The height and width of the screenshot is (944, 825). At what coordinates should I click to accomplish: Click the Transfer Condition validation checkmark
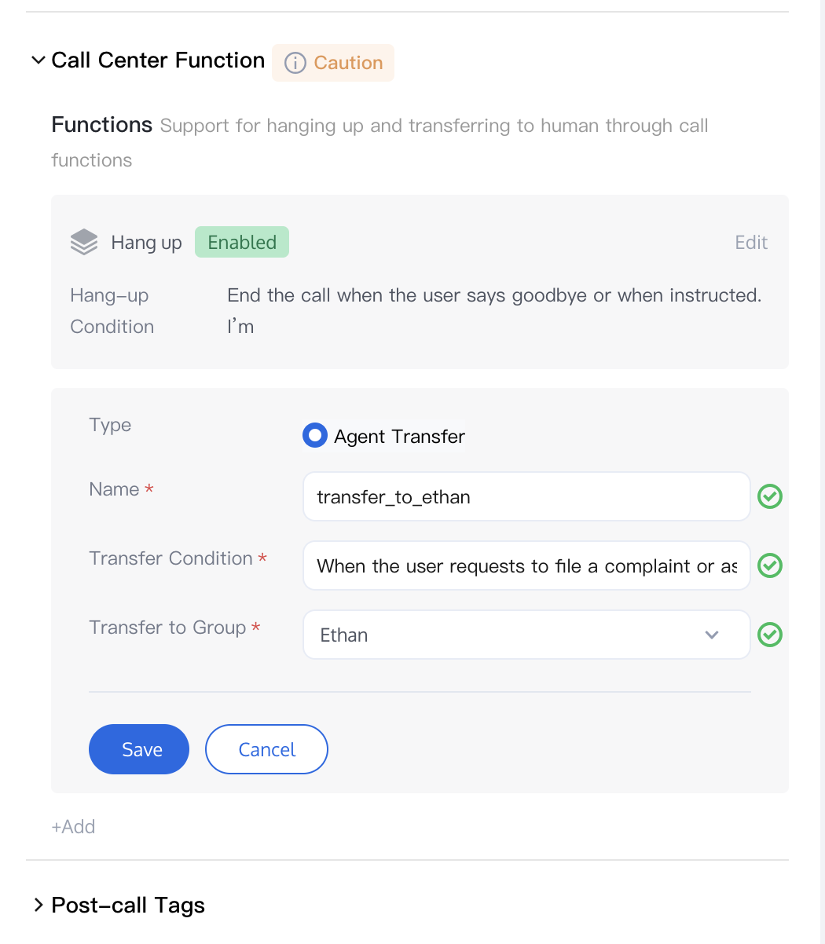[769, 565]
